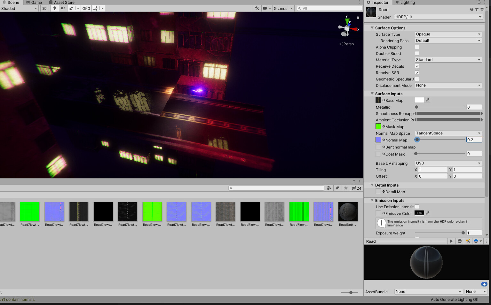This screenshot has height=305, width=491.
Task: Click the search by type icon in Project
Action: tap(329, 188)
